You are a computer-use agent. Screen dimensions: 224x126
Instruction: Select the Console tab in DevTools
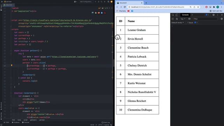(185, 15)
